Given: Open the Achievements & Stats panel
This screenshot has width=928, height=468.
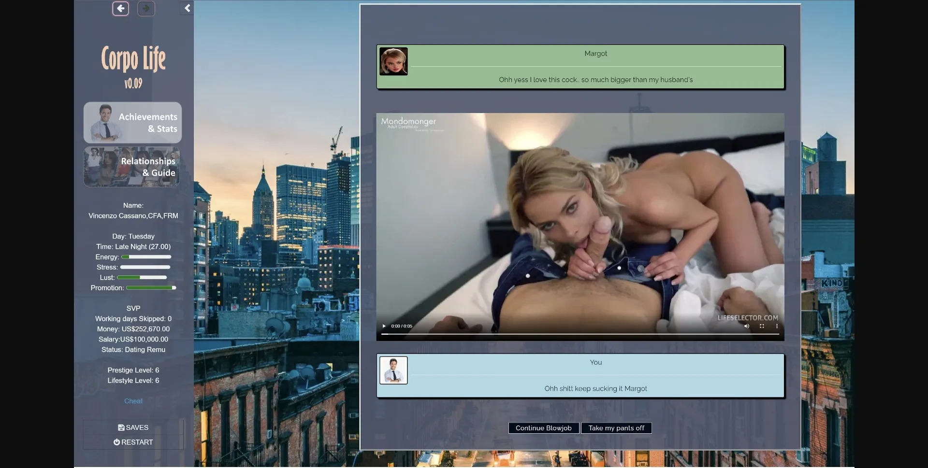Looking at the screenshot, I should tap(132, 122).
